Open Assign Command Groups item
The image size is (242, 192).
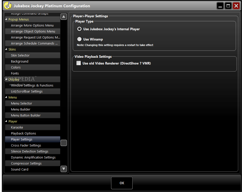33,14
